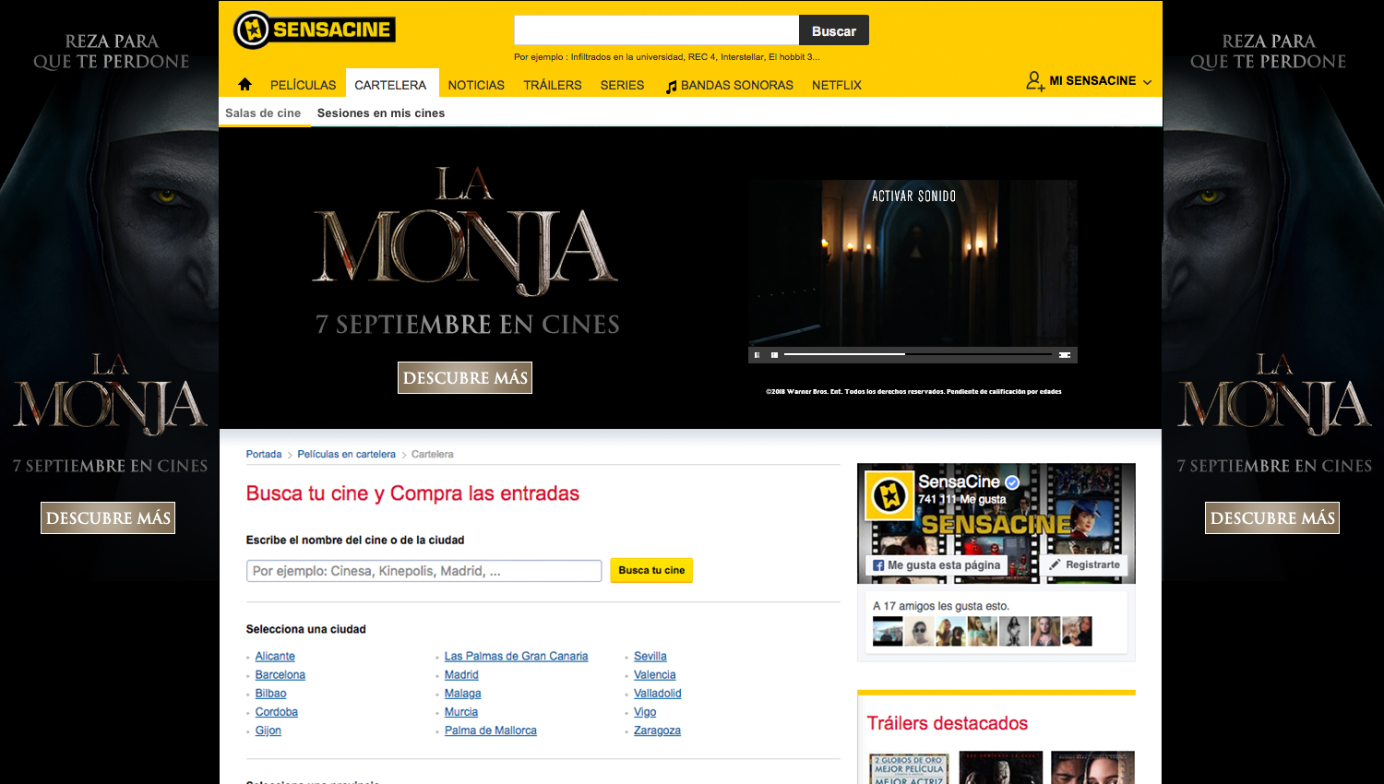1384x784 pixels.
Task: Select the city Gijon
Action: coord(268,730)
